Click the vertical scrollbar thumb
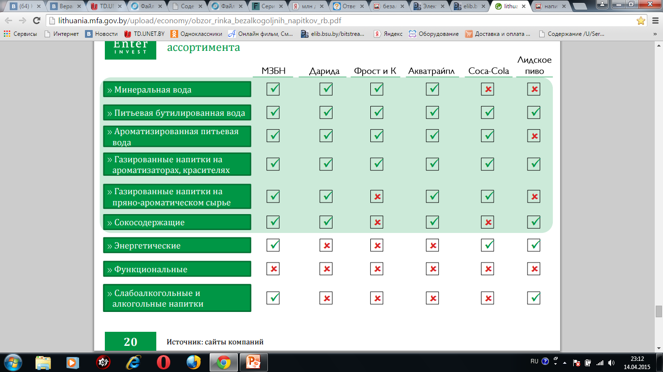 (659, 311)
